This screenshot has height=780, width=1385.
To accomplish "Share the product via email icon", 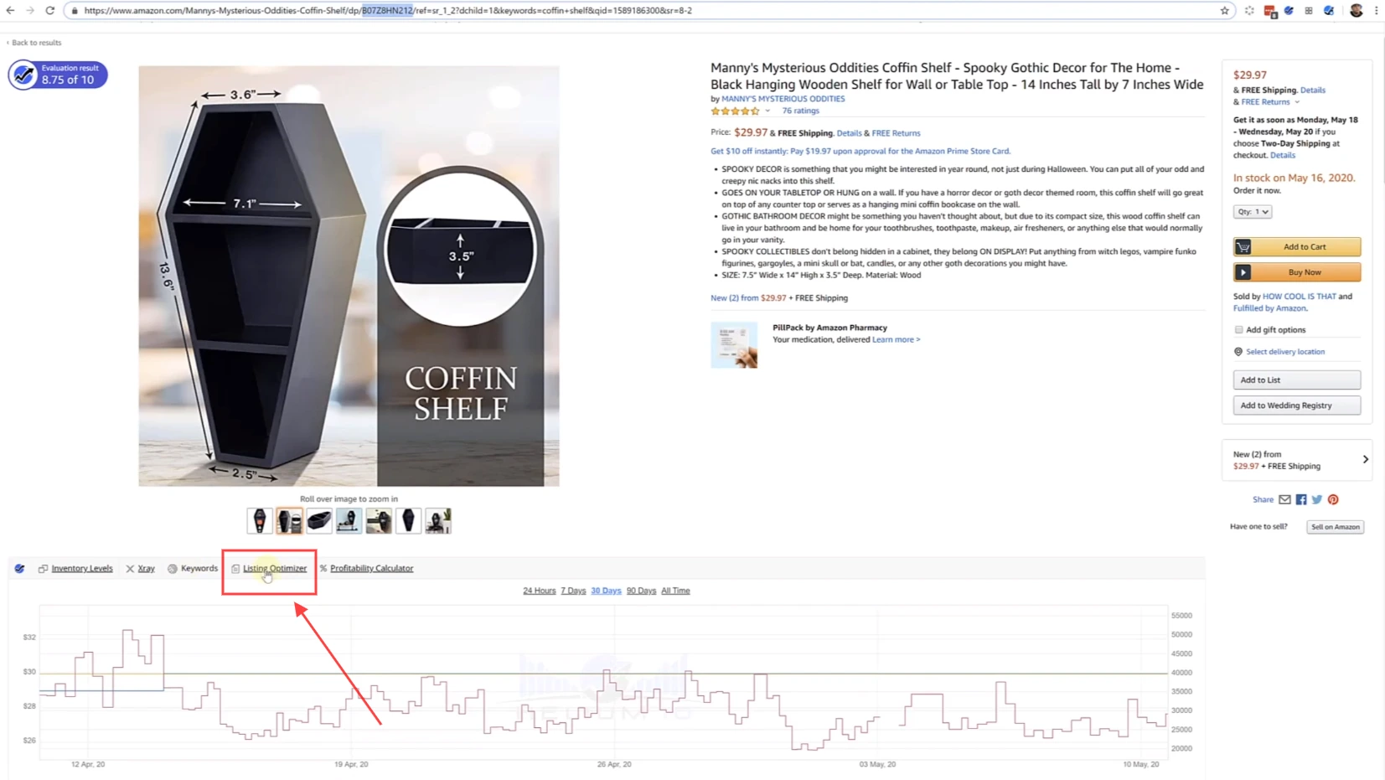I will coord(1284,499).
